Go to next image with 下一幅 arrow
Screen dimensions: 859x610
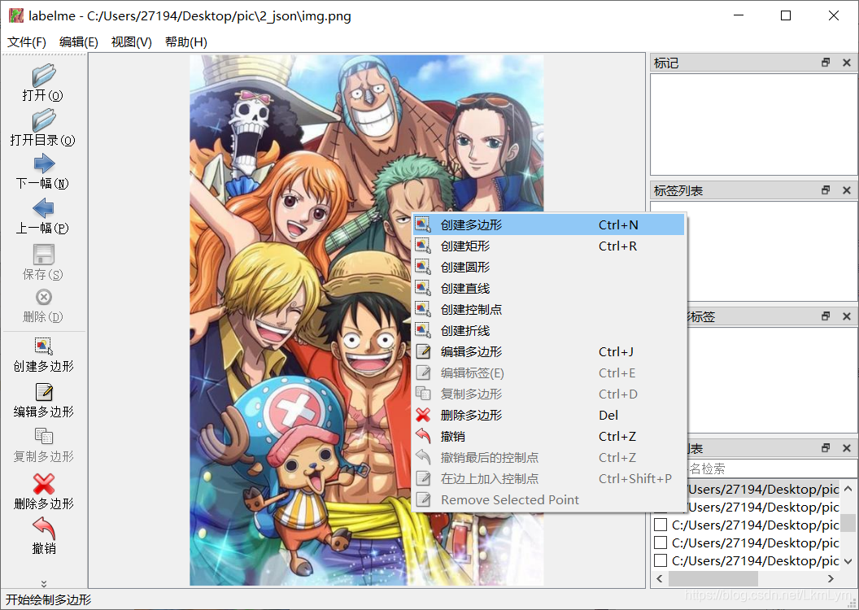coord(43,163)
